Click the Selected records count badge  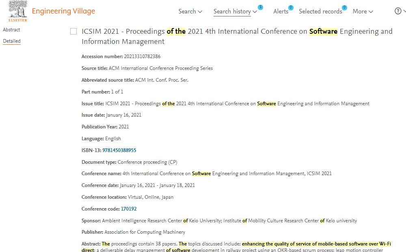coord(344,7)
